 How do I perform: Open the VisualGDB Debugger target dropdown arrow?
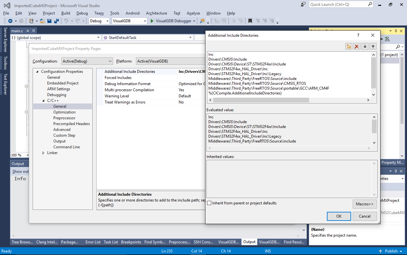tap(194, 21)
